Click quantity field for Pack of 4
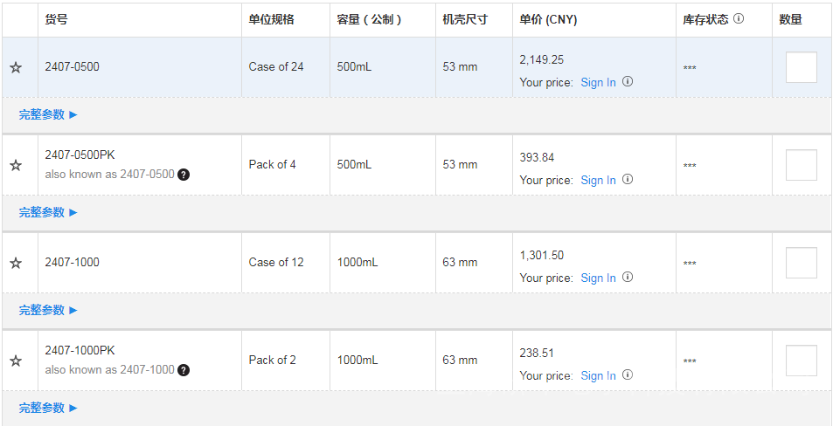Viewport: 833px width, 426px height. coord(801,165)
